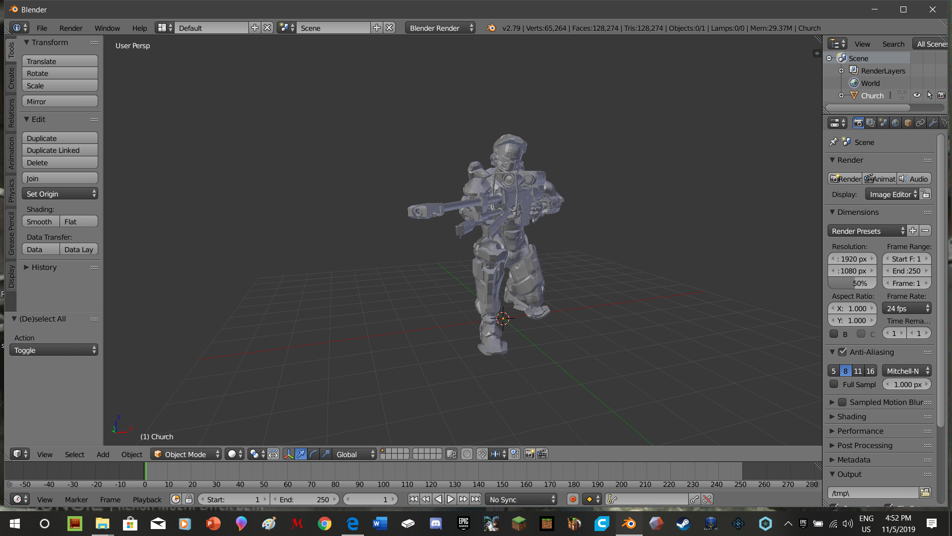Jump to the first frame of timeline
952x536 pixels.
(x=413, y=499)
